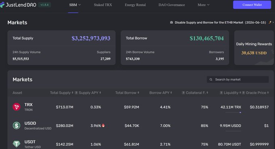Viewport: 275px width, 149px height.
Task: Click the help icon next to Liquidity
Action: pyautogui.click(x=221, y=93)
